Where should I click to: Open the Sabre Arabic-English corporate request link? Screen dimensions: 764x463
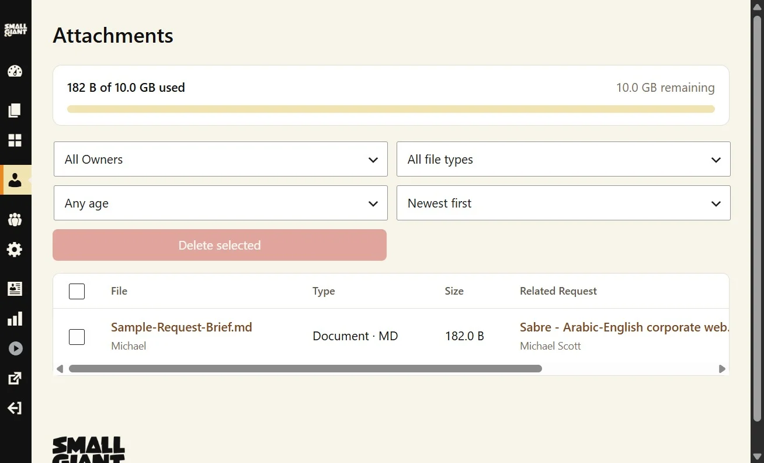tap(624, 327)
